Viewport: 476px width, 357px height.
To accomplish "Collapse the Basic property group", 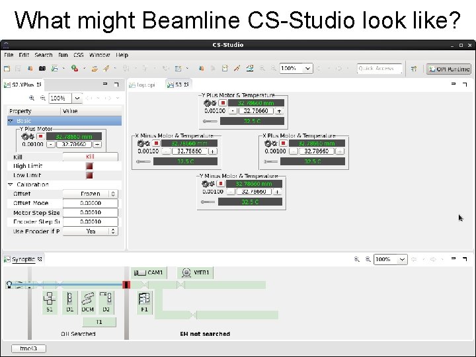I will (11, 121).
